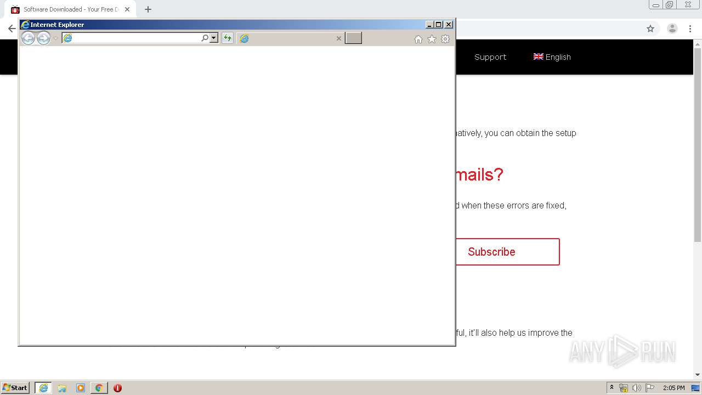
Task: Minimize the Internet Explorer window
Action: pos(430,25)
